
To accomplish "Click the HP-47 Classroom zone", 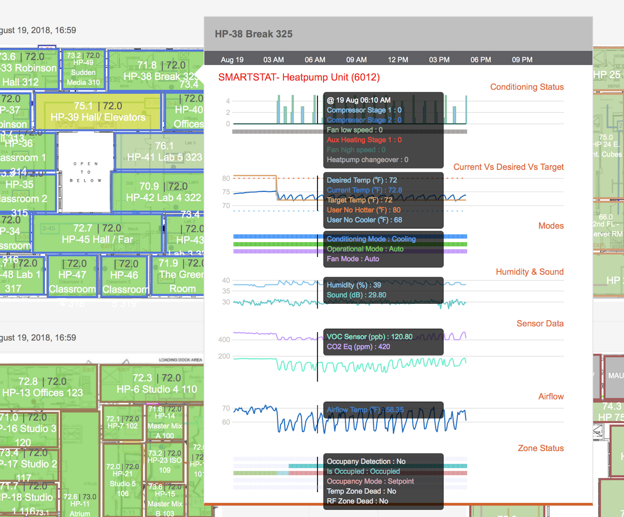I will [x=72, y=276].
